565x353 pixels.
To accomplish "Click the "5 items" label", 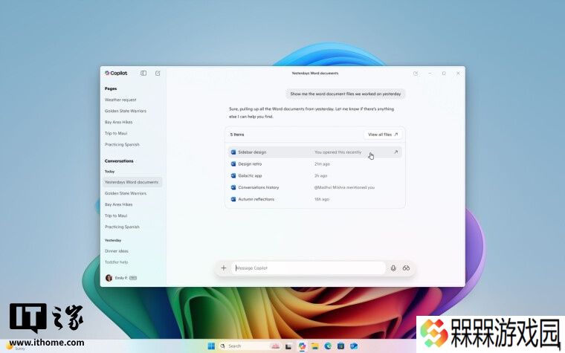I will tap(237, 135).
